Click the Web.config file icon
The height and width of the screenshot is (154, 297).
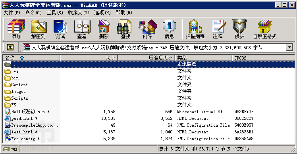[x=8, y=139]
